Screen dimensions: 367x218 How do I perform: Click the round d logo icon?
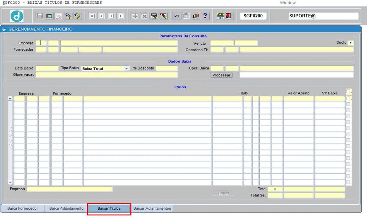pos(17,16)
